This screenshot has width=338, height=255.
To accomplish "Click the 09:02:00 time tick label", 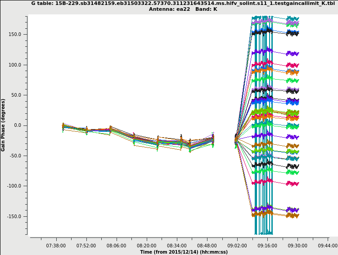I will pyautogui.click(x=237, y=246).
